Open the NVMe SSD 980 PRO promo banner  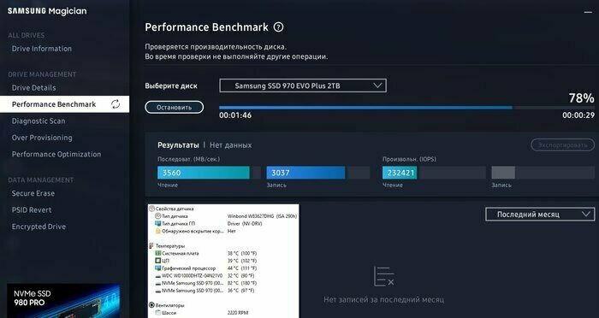63,301
